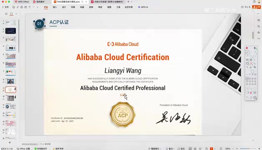Select slide 13 thumbnail
This screenshot has width=262, height=150.
pos(10,123)
